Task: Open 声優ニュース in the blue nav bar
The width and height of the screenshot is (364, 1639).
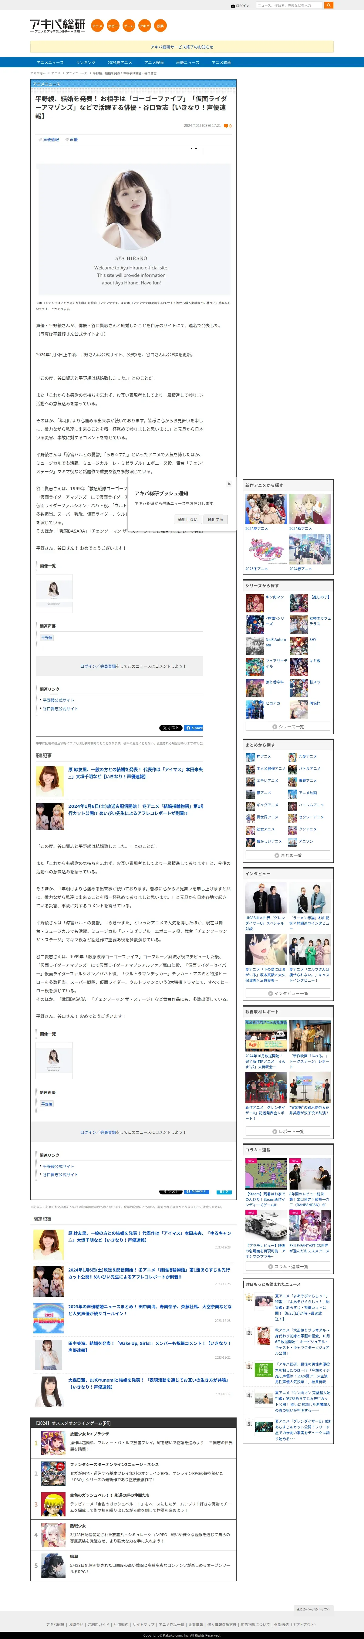Action: pyautogui.click(x=188, y=62)
